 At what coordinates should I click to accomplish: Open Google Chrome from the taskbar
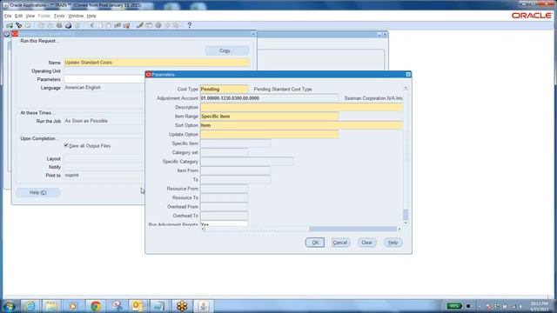95,305
